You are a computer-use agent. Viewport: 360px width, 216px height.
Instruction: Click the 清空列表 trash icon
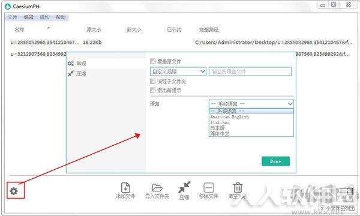pos(238,188)
